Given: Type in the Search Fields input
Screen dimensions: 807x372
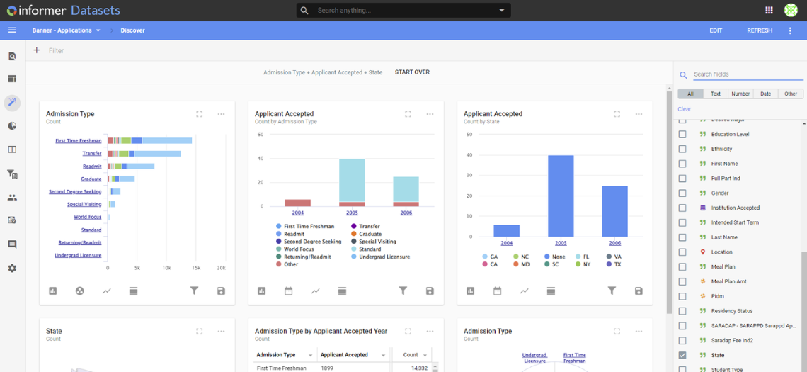Looking at the screenshot, I should point(736,74).
